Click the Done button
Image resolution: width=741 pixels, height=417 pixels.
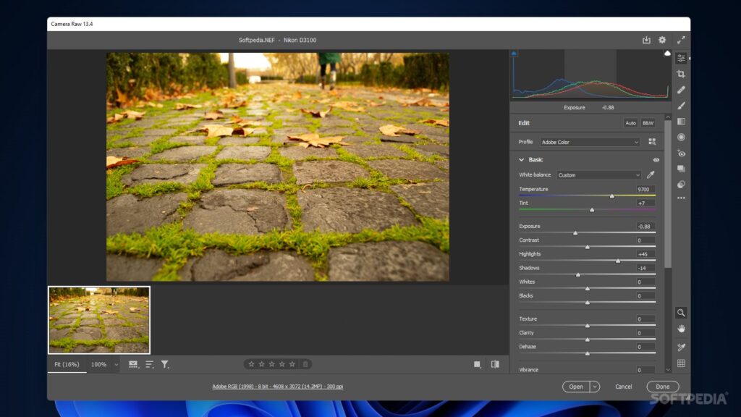tap(662, 387)
